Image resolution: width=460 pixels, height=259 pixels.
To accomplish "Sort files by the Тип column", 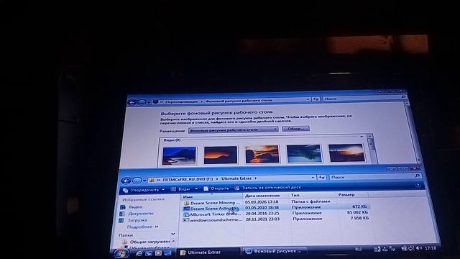I will (x=313, y=195).
